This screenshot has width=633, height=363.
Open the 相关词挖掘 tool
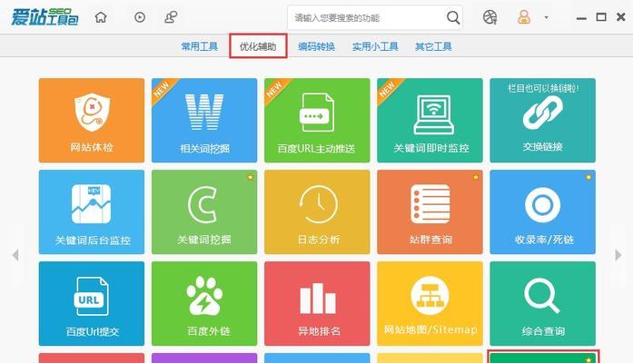[x=204, y=120]
